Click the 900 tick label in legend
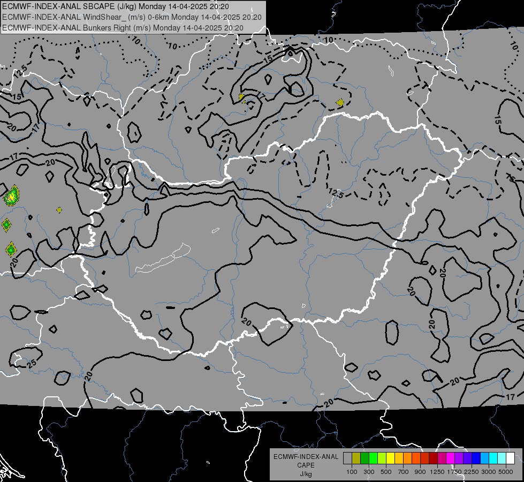Screen dimensions: 524x482 [420, 472]
